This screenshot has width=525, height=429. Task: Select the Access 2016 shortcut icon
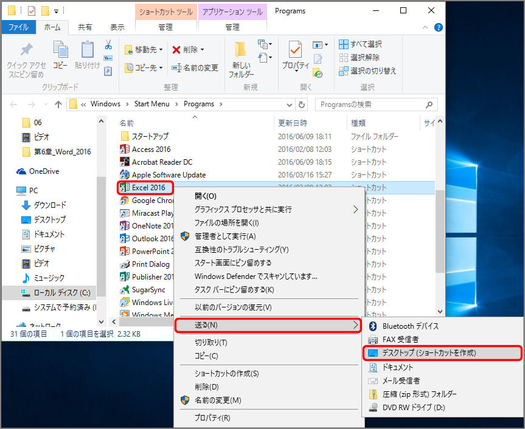[125, 149]
